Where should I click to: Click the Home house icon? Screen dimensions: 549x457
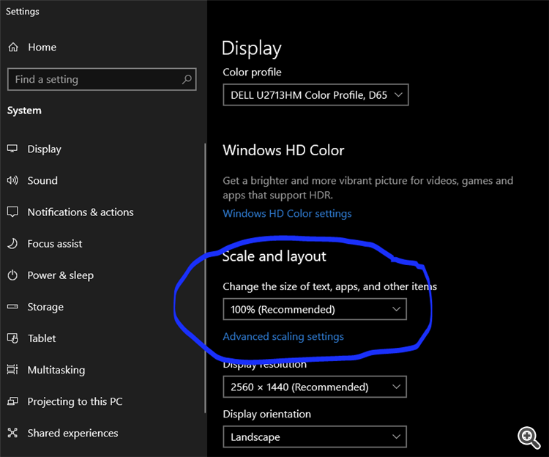point(13,47)
